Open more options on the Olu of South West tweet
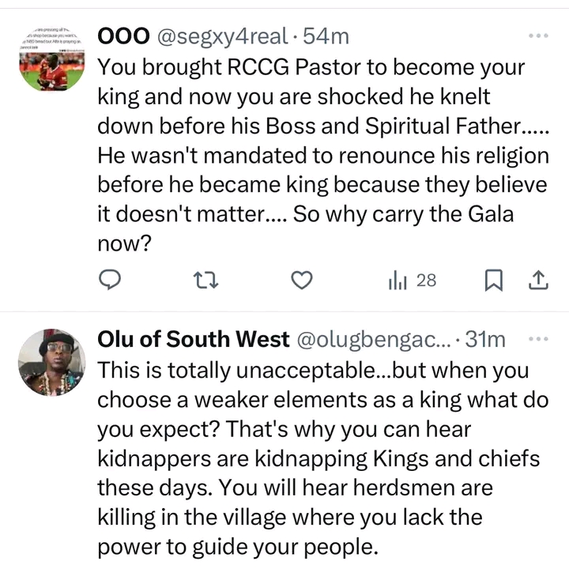569x569 pixels. (x=537, y=339)
